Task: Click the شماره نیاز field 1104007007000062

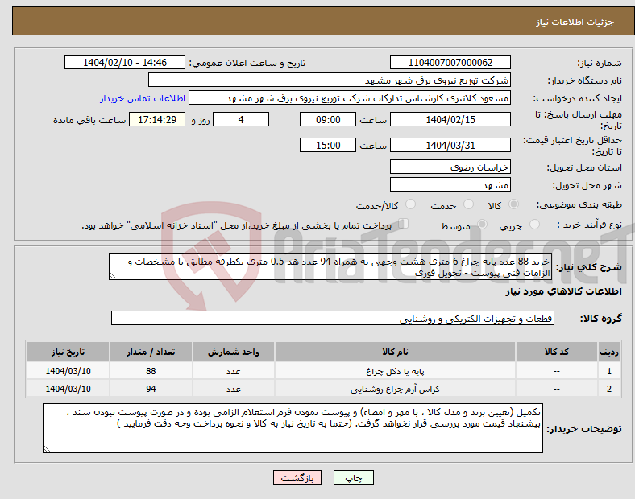Action: [450, 62]
